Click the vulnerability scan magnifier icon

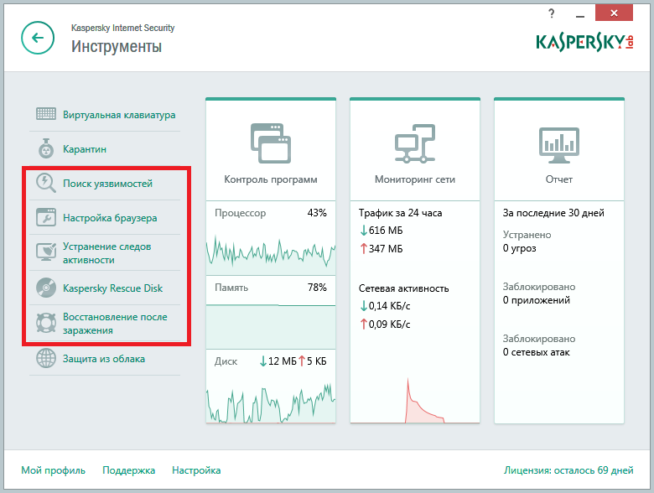pyautogui.click(x=46, y=183)
